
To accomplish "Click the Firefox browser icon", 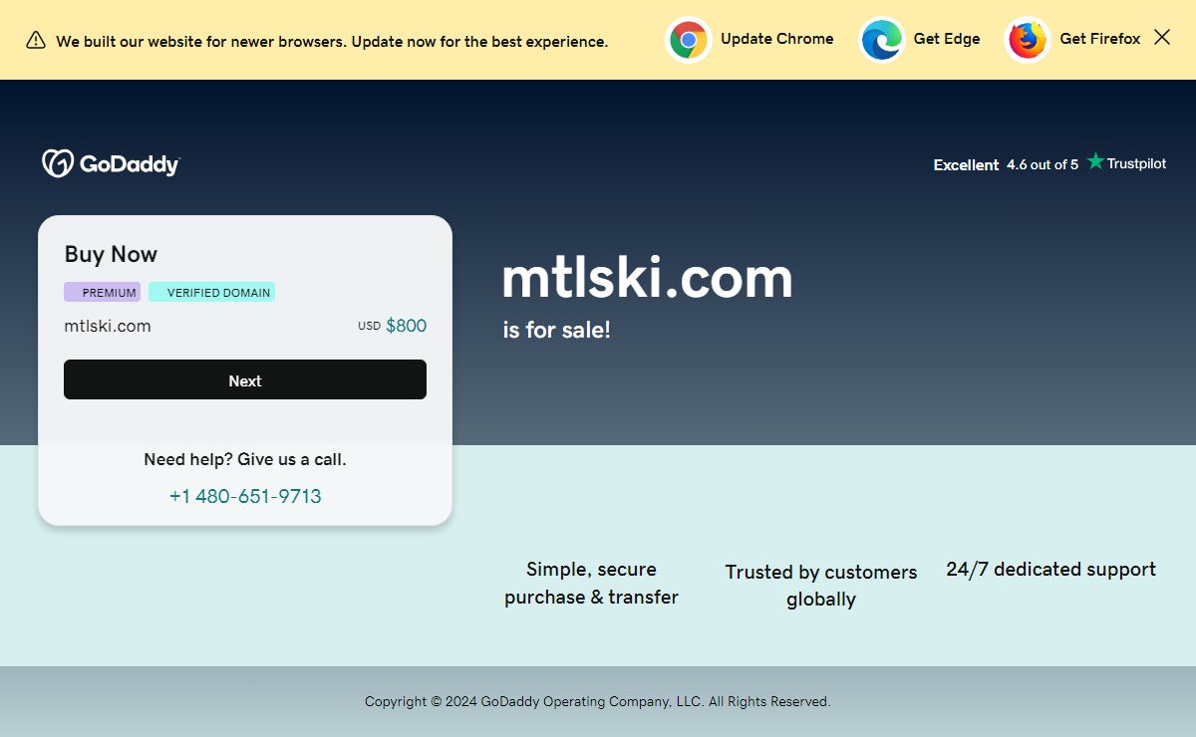I will coord(1028,40).
